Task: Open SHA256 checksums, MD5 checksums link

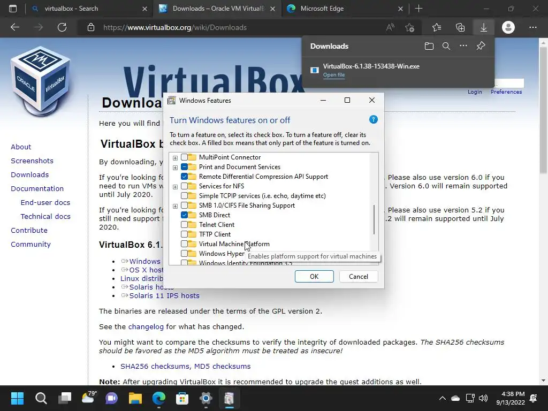Action: point(185,366)
